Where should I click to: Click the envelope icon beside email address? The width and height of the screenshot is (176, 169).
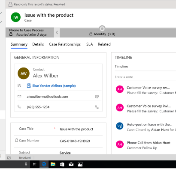point(19,96)
